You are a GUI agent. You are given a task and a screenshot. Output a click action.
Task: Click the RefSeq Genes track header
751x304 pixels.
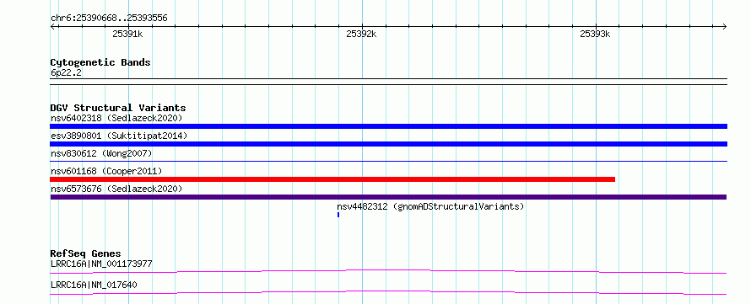pos(86,253)
